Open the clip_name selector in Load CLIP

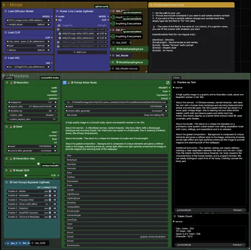point(28,41)
